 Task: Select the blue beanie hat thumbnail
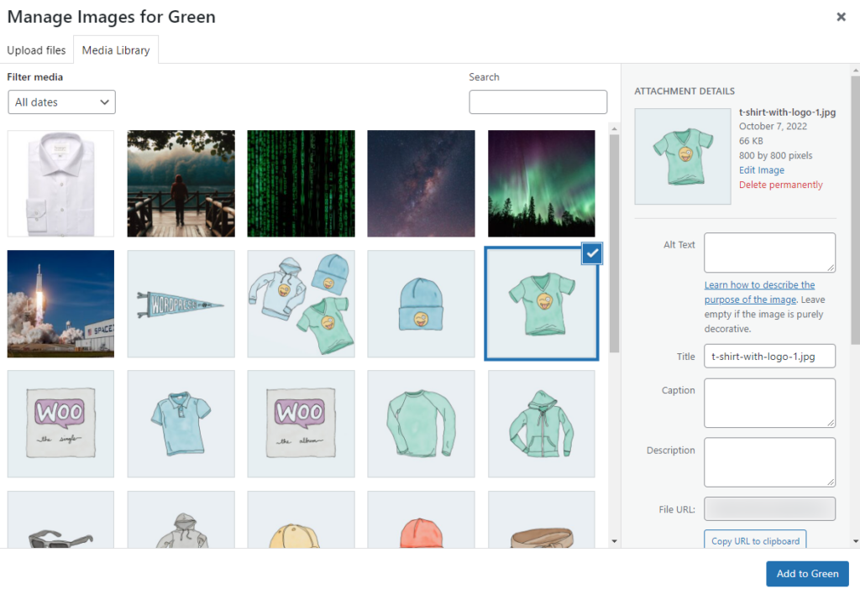[421, 303]
